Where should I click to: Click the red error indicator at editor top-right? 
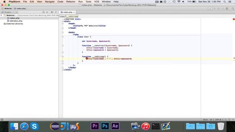[234, 19]
